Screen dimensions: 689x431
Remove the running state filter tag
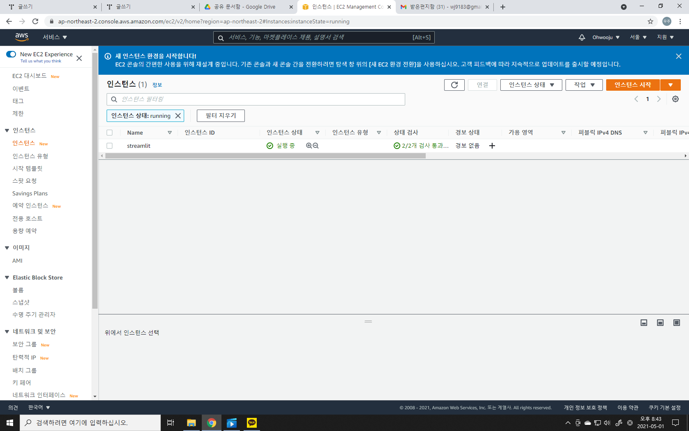coord(178,116)
